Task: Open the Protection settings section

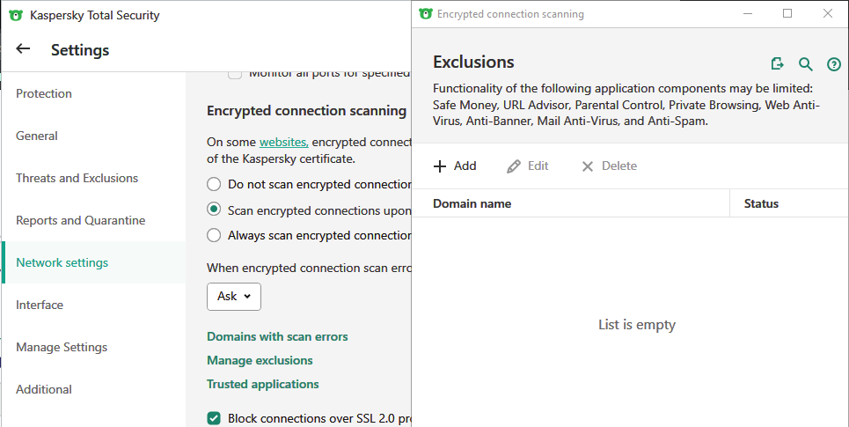Action: pos(44,94)
